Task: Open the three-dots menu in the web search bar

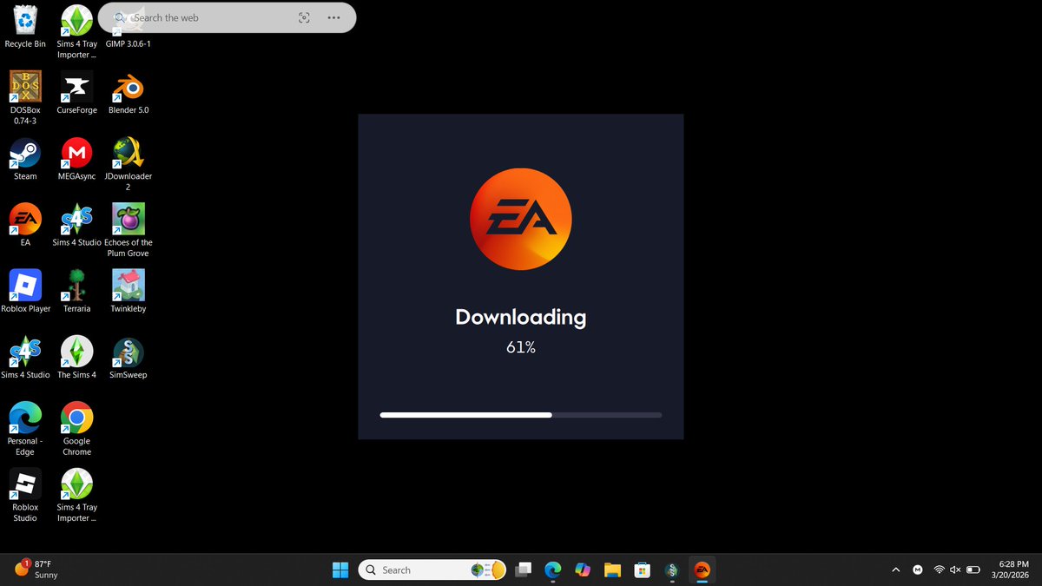Action: pyautogui.click(x=334, y=17)
